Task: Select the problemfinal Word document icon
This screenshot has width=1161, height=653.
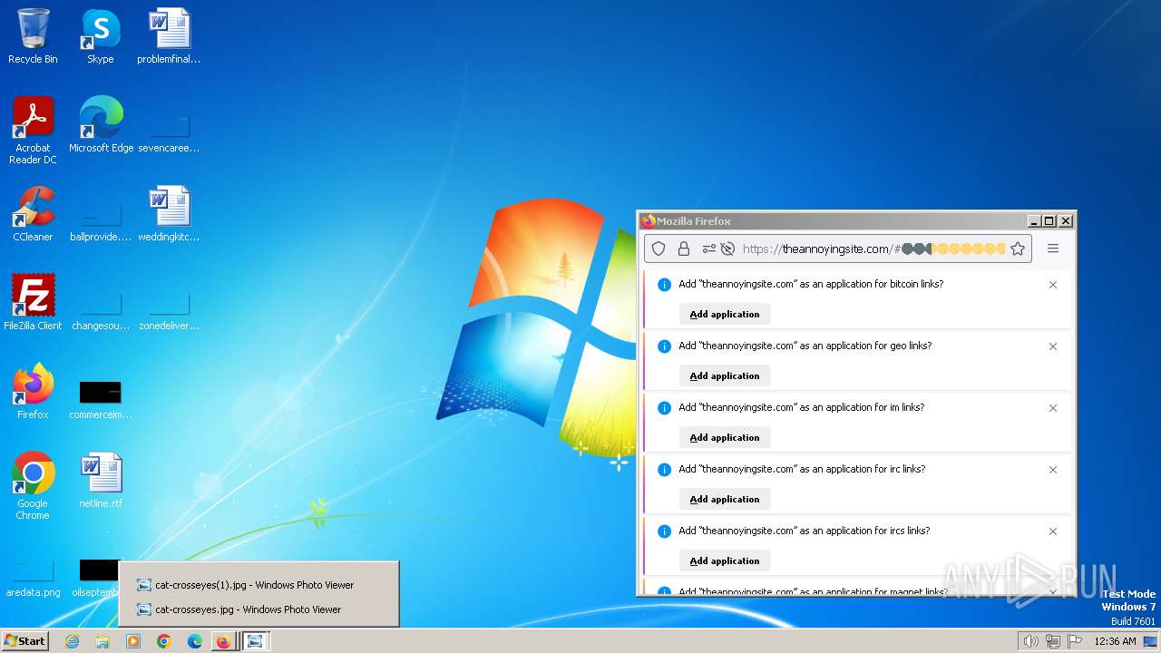Action: click(x=169, y=36)
